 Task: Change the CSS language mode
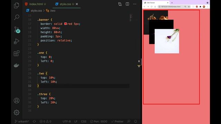pos(84,122)
